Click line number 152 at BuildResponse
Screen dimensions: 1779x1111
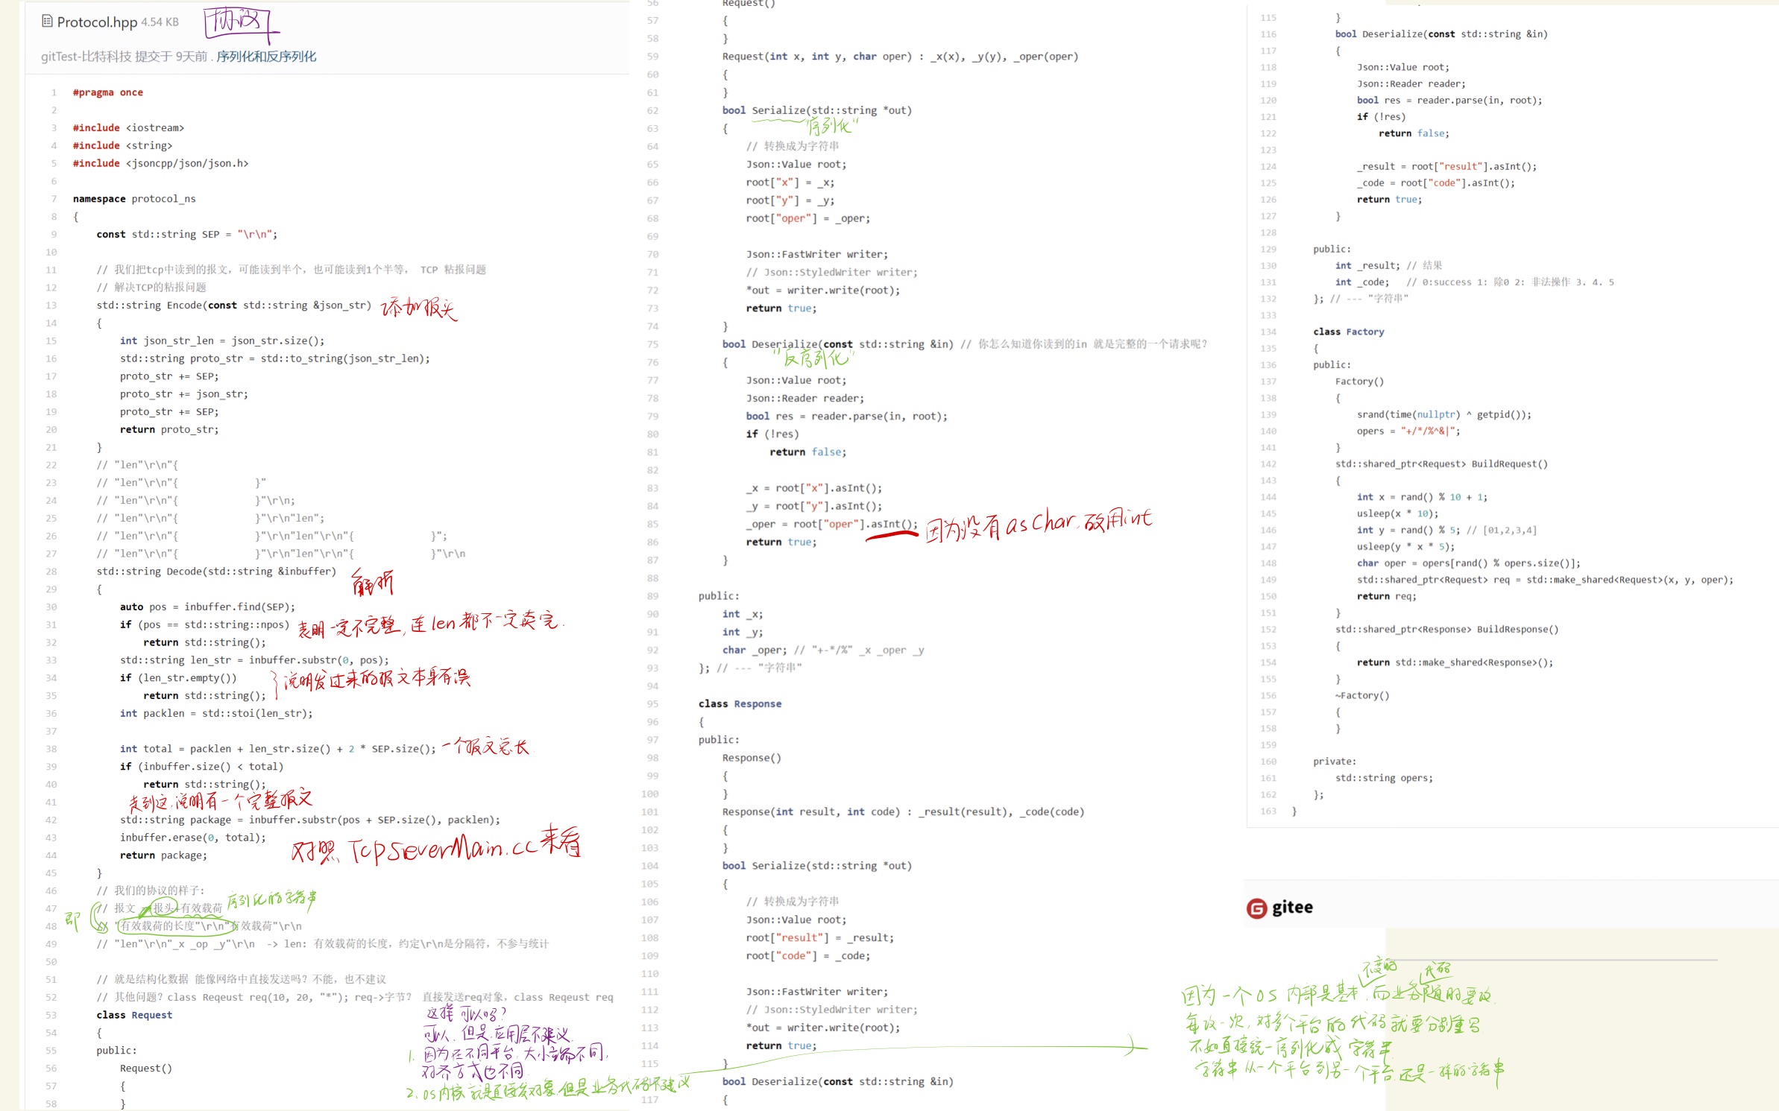coord(1268,629)
